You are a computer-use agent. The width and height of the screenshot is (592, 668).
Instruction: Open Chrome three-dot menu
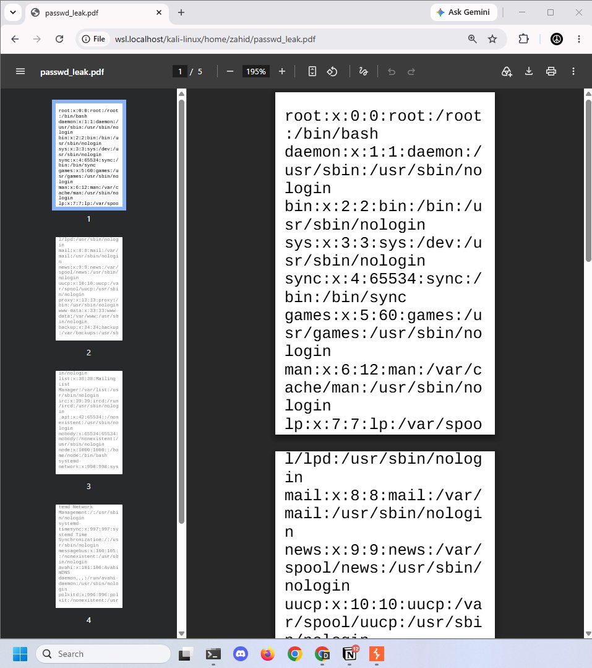579,39
